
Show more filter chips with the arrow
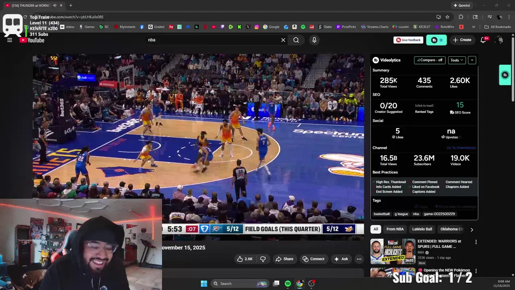(x=472, y=230)
